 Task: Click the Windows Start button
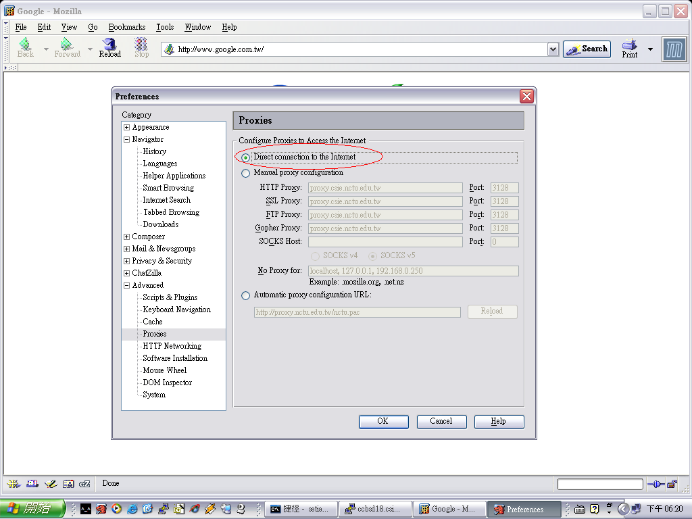32,509
